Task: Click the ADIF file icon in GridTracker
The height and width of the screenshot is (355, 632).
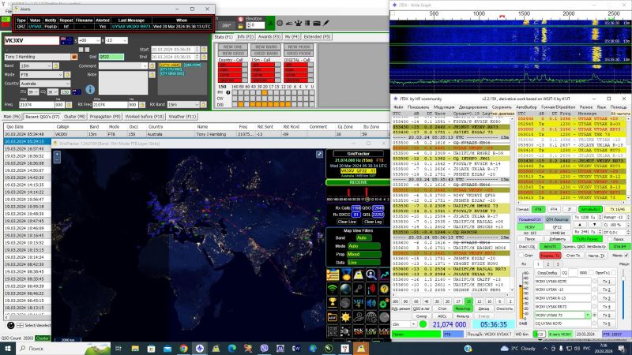Action: click(x=333, y=317)
